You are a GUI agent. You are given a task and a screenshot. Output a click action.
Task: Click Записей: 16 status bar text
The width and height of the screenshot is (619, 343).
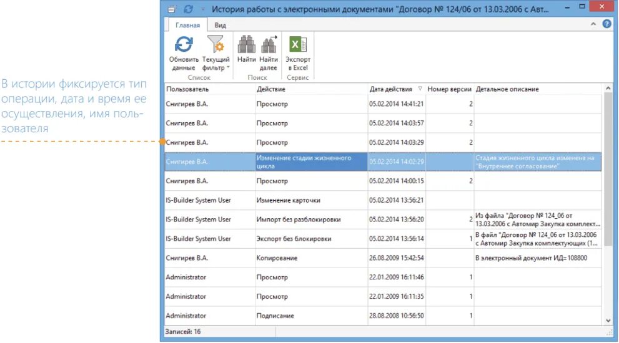[x=183, y=332]
